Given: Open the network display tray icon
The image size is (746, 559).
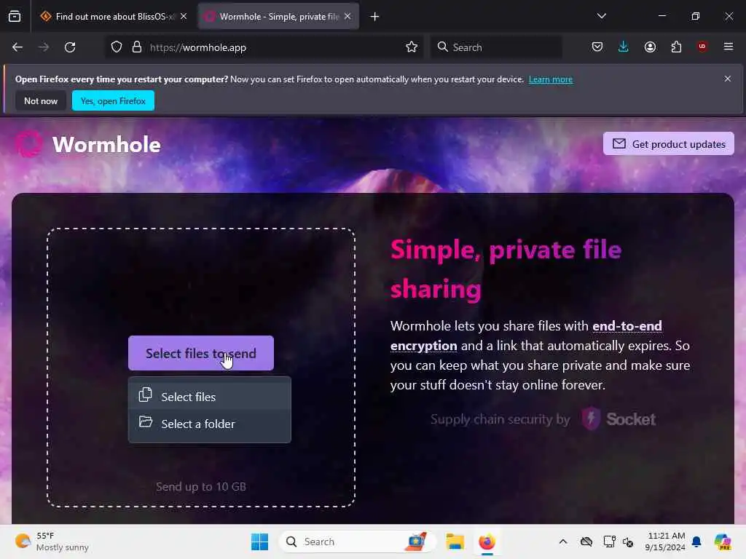Looking at the screenshot, I should (609, 542).
